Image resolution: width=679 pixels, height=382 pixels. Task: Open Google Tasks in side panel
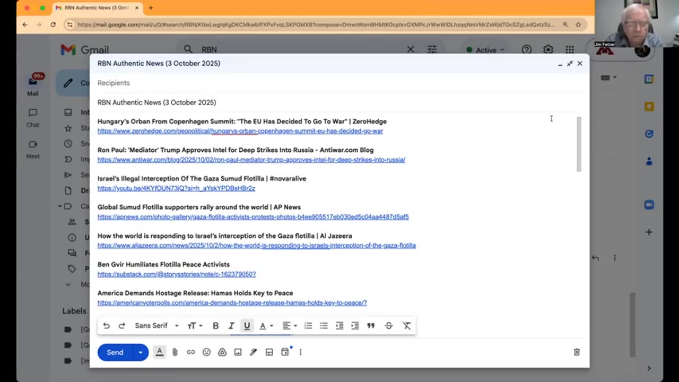point(649,134)
